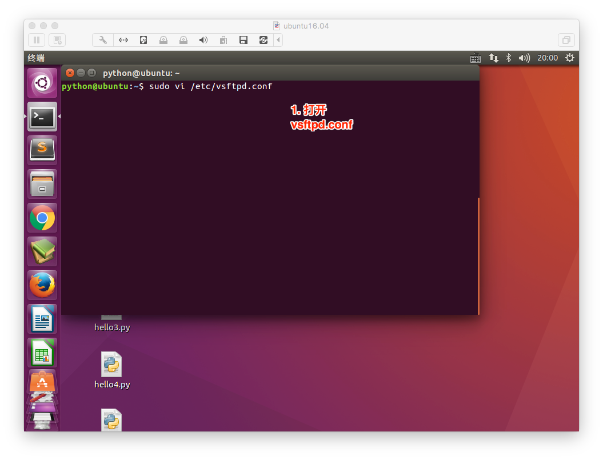
Task: Pause the virtual machine from the toolbar
Action: click(37, 40)
